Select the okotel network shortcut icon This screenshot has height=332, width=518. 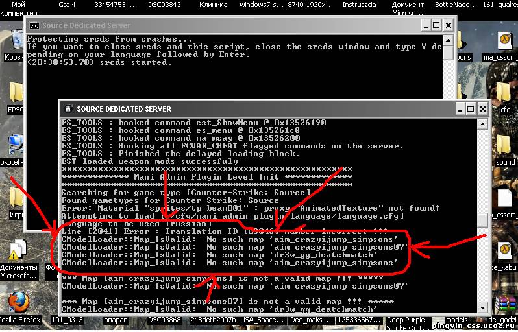click(16, 144)
